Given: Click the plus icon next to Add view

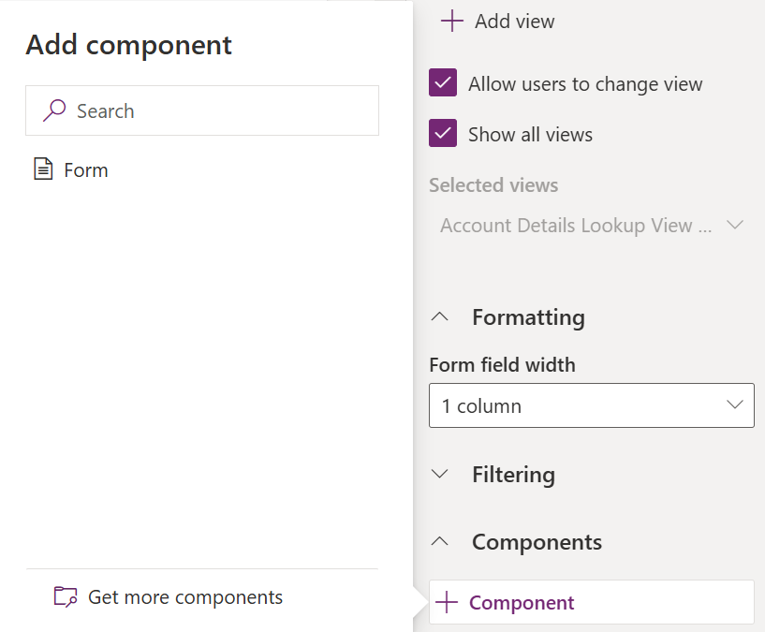Looking at the screenshot, I should tap(452, 21).
